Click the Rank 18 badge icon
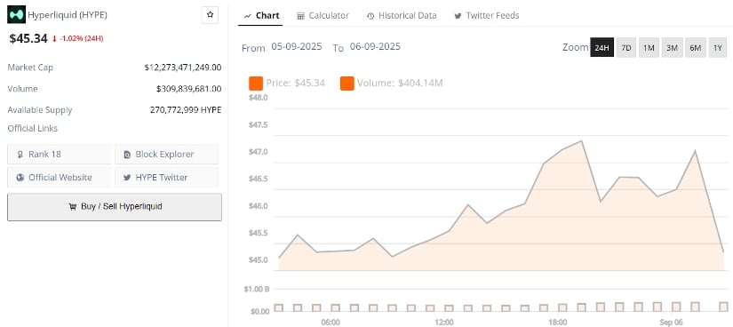 click(x=20, y=155)
